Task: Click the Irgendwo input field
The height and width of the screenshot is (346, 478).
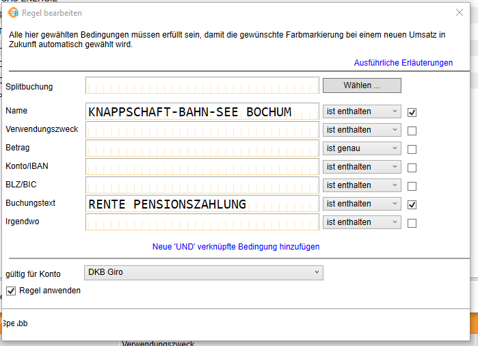Action: 202,222
